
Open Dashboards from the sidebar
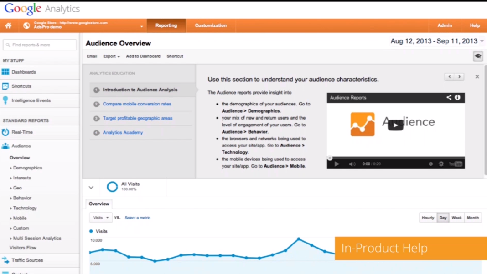(x=24, y=72)
